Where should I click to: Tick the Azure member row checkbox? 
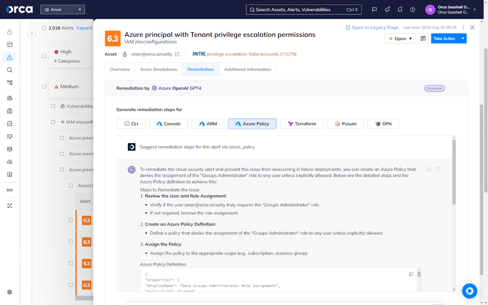pos(62,154)
